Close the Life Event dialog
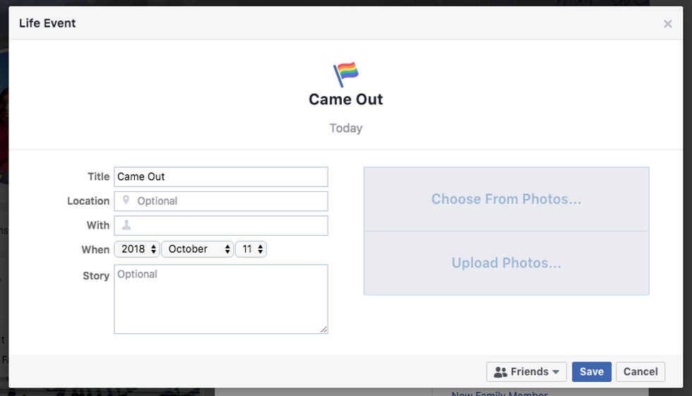 click(667, 24)
